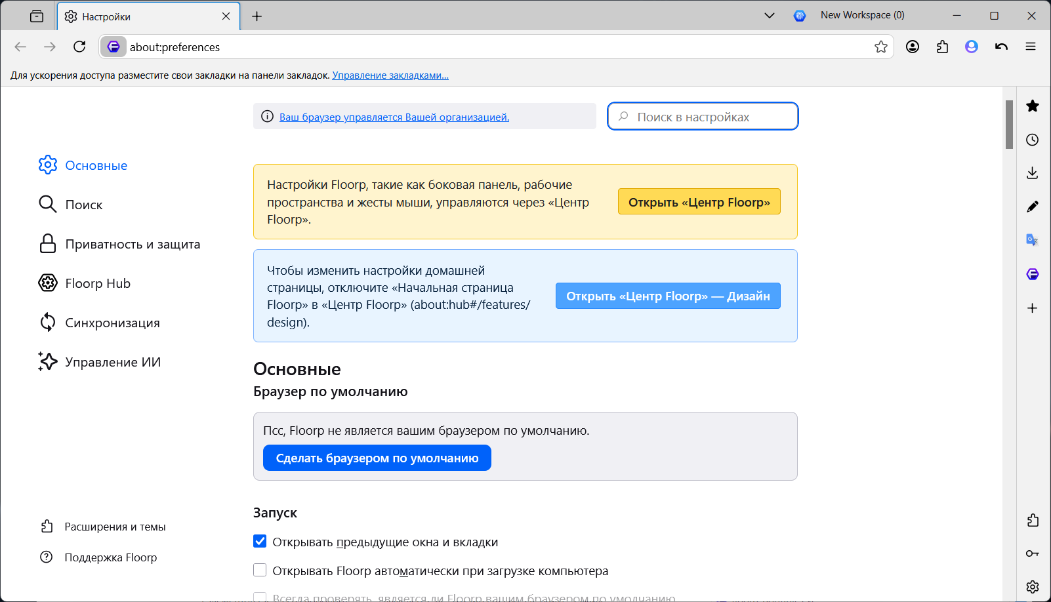Open notes pencil icon in sidebar
The height and width of the screenshot is (602, 1051).
1033,207
